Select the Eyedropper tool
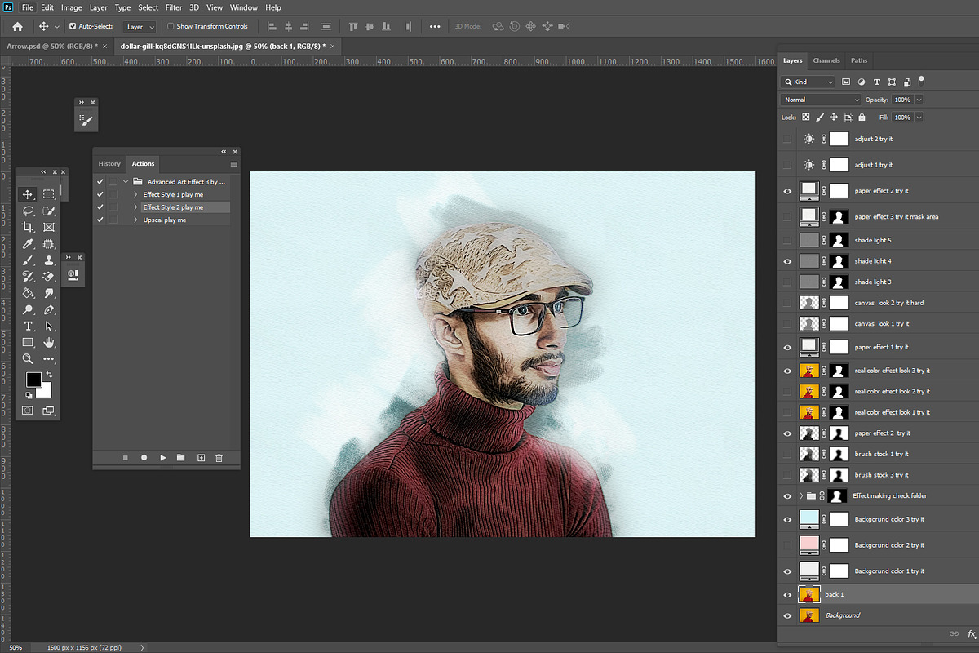The width and height of the screenshot is (979, 653). 28,243
